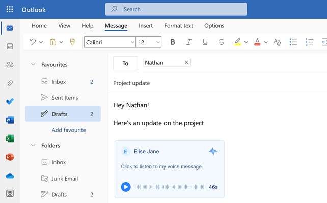327x203 pixels.
Task: Open Drafts under Folders
Action: [x=63, y=194]
